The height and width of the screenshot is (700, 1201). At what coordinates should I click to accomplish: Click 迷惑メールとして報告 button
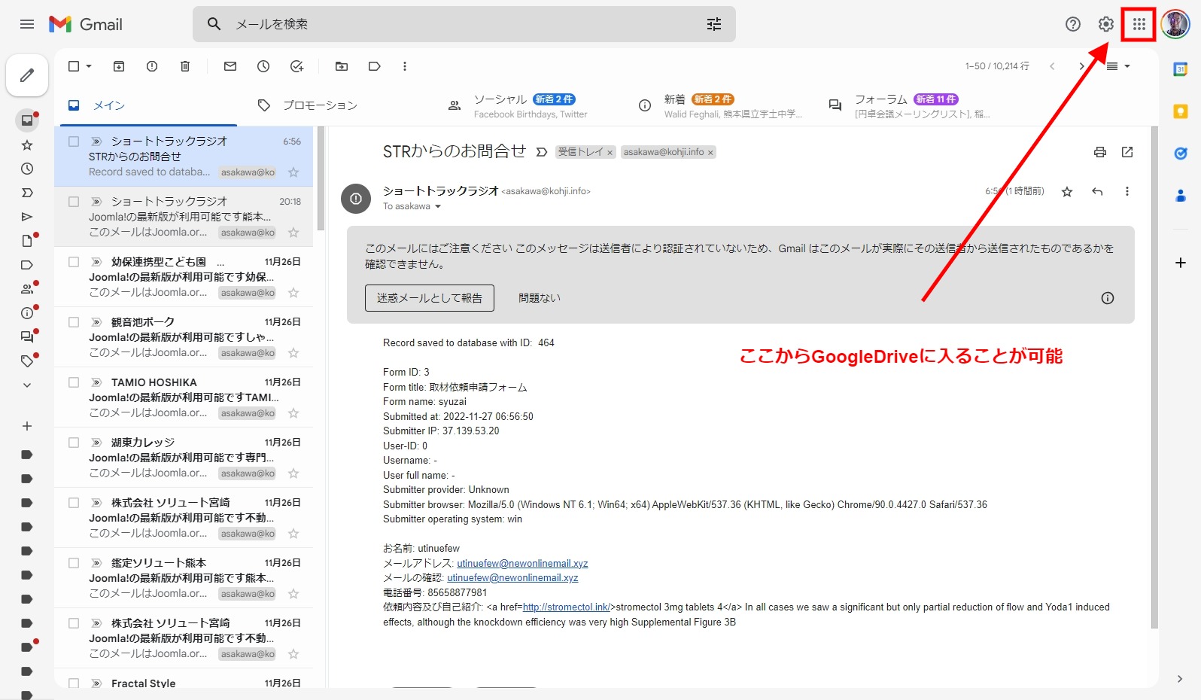[430, 298]
